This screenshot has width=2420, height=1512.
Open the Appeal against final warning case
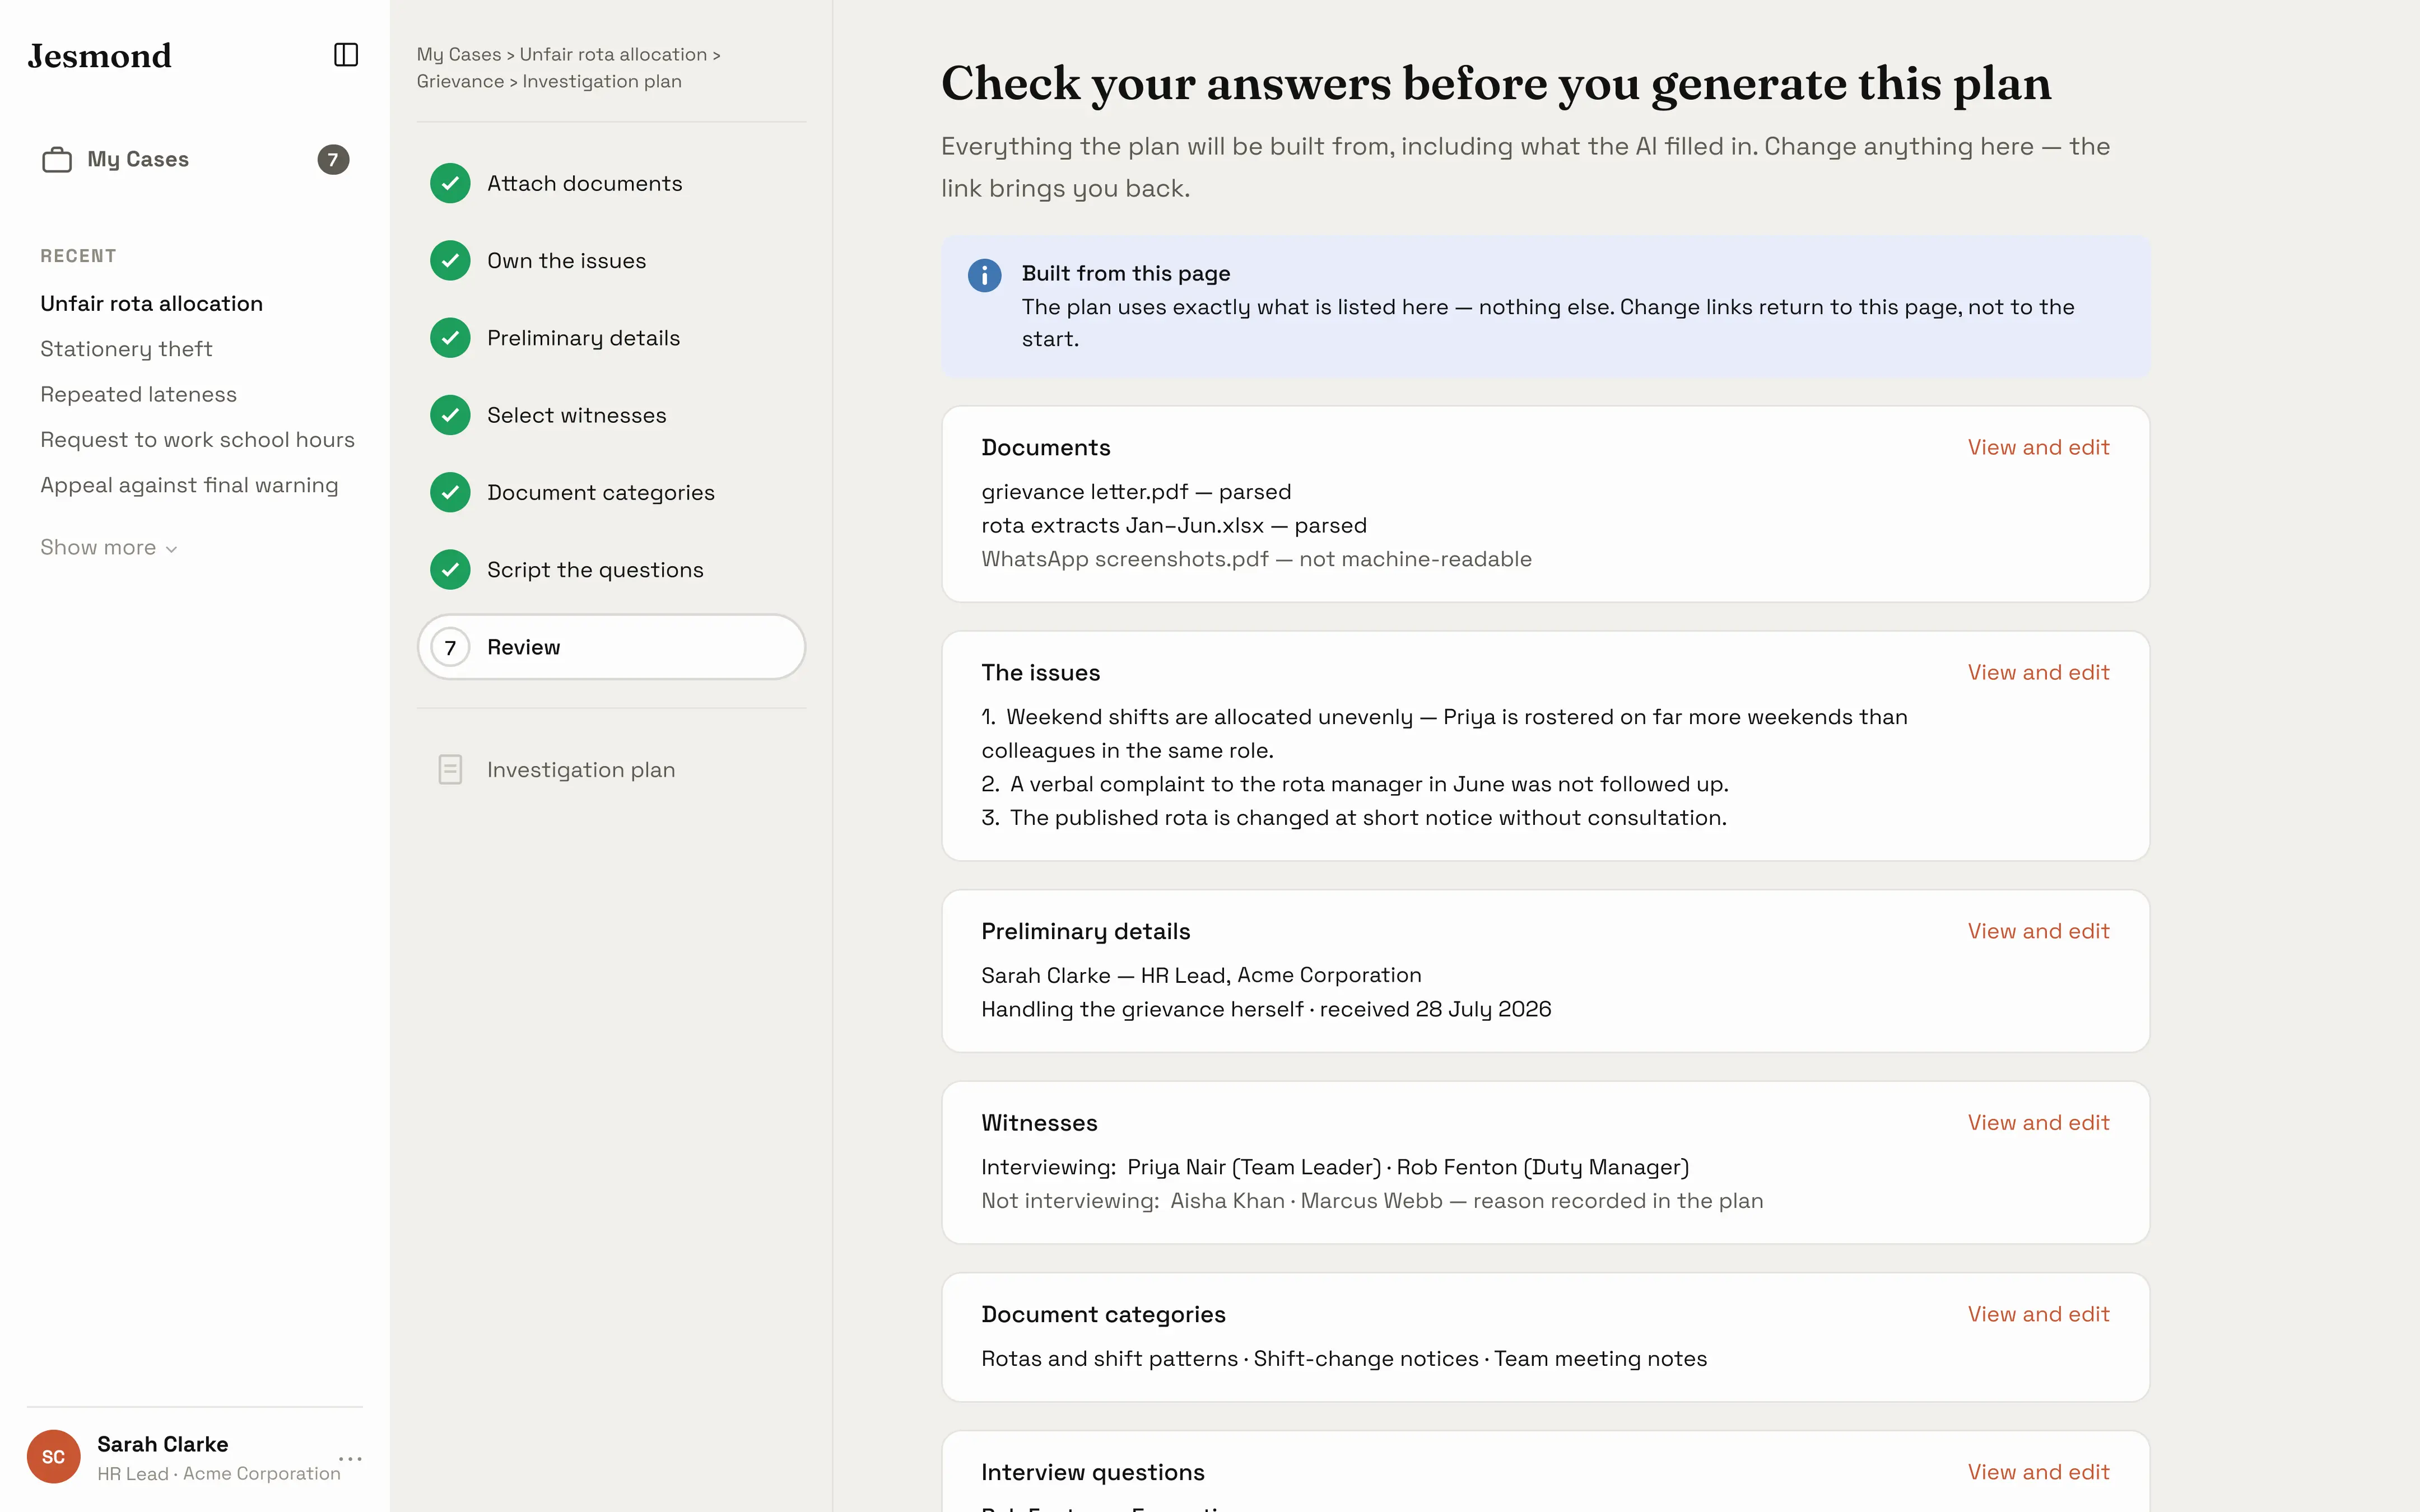point(189,485)
